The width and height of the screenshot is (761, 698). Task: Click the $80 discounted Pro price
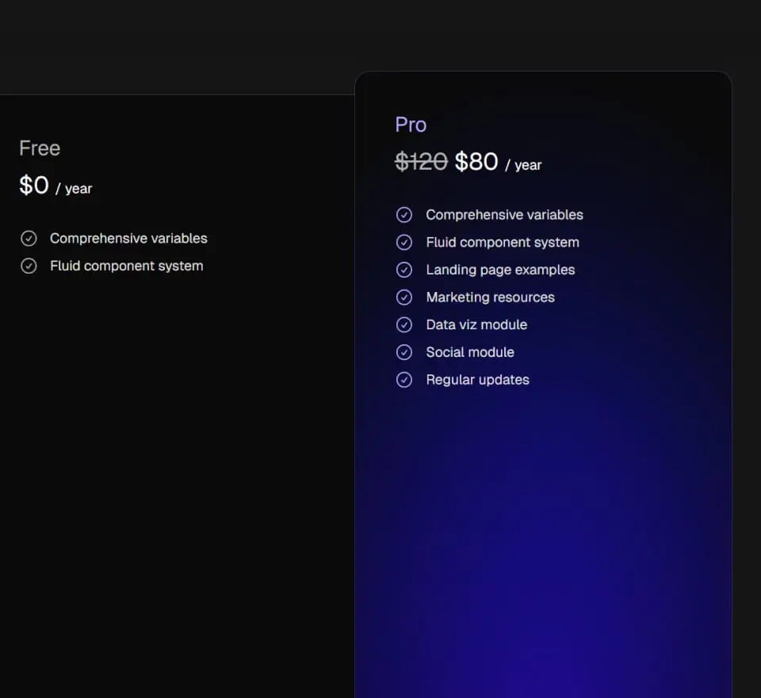pos(476,162)
